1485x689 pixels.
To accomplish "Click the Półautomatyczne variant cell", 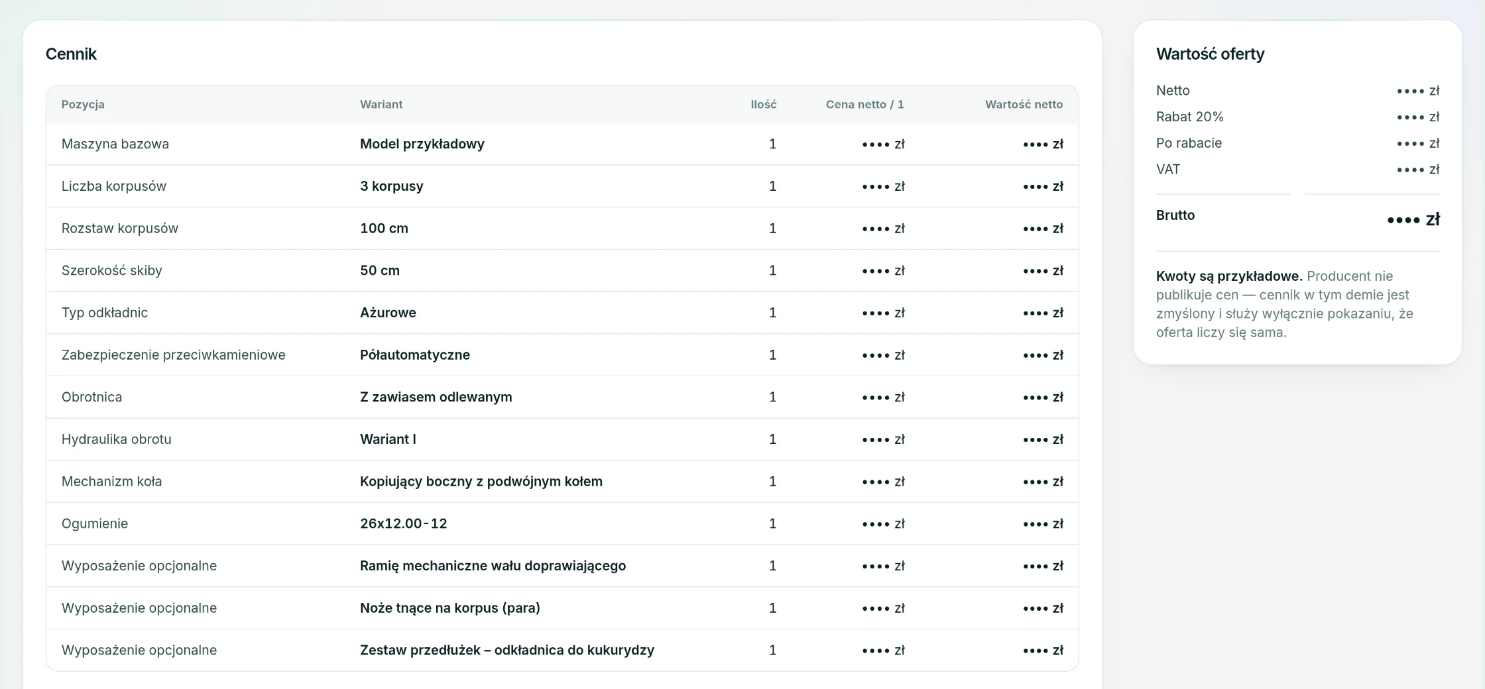I will (415, 354).
